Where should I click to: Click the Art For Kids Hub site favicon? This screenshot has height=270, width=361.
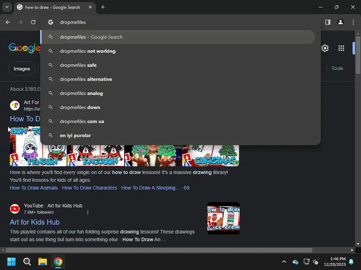[15, 105]
